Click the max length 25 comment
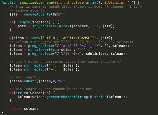 [26, 77]
